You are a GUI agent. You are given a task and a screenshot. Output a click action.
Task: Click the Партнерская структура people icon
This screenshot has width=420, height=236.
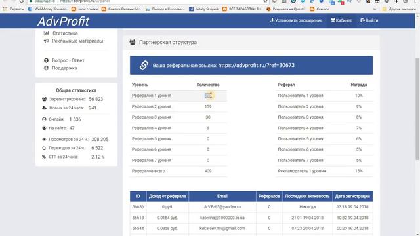(133, 42)
